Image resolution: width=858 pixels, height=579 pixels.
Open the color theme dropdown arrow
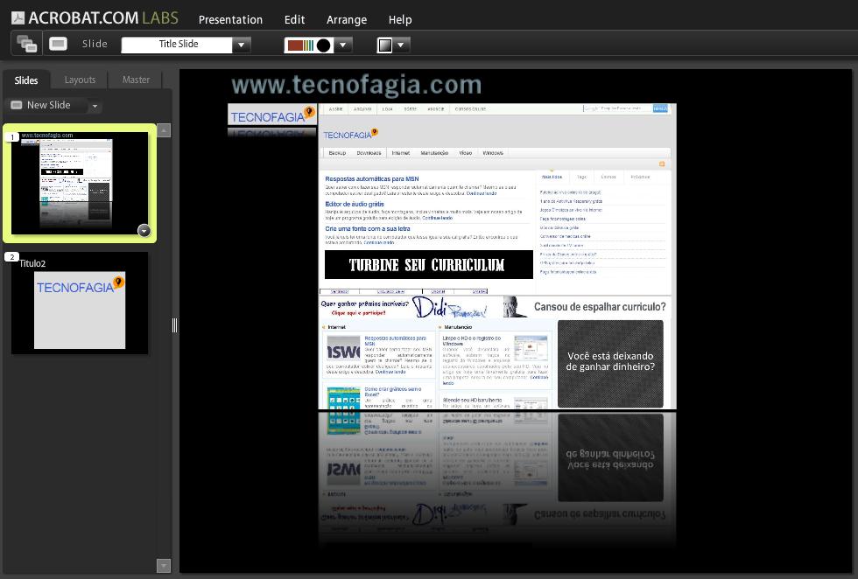[x=343, y=45]
